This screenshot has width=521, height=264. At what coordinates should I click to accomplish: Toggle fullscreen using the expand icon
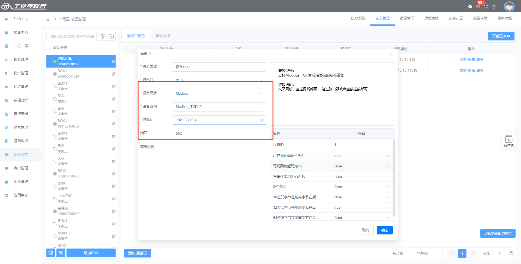486,7
